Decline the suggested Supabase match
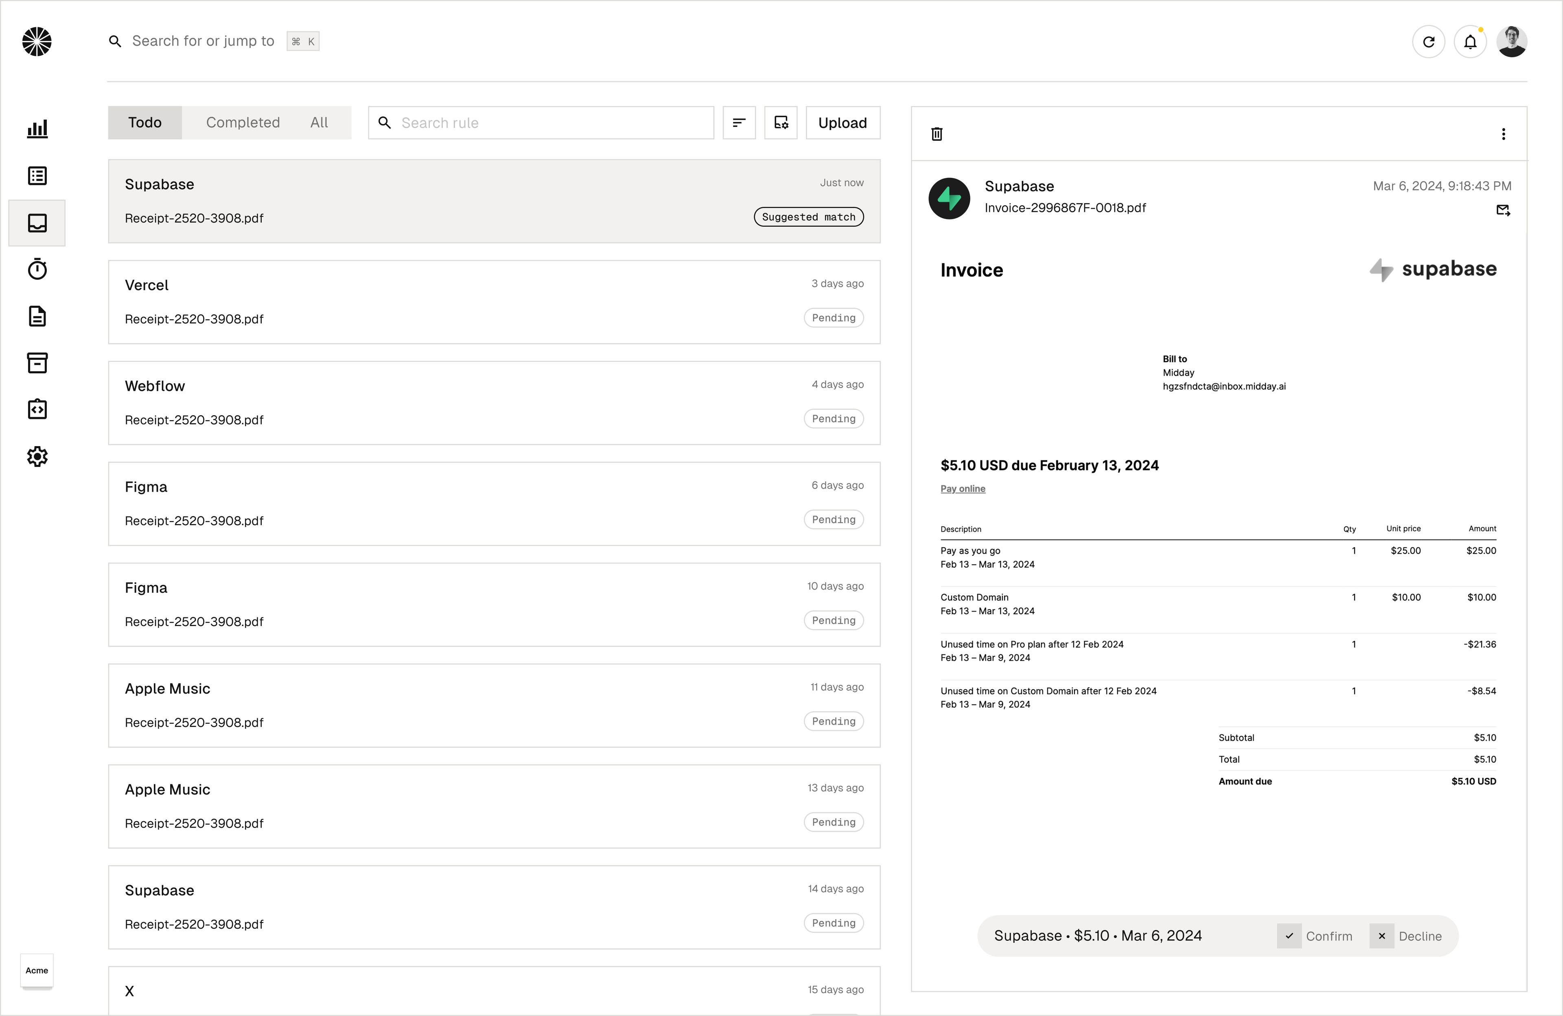The image size is (1563, 1016). pyautogui.click(x=1408, y=936)
